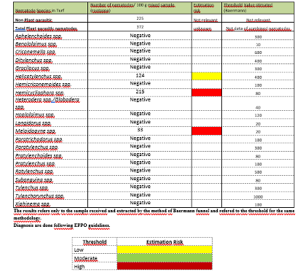Click the Non Plant parasitic row label
308x275 pixels.
[x=33, y=20]
